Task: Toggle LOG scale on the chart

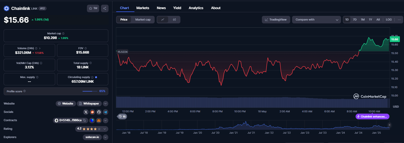Action: 389,19
